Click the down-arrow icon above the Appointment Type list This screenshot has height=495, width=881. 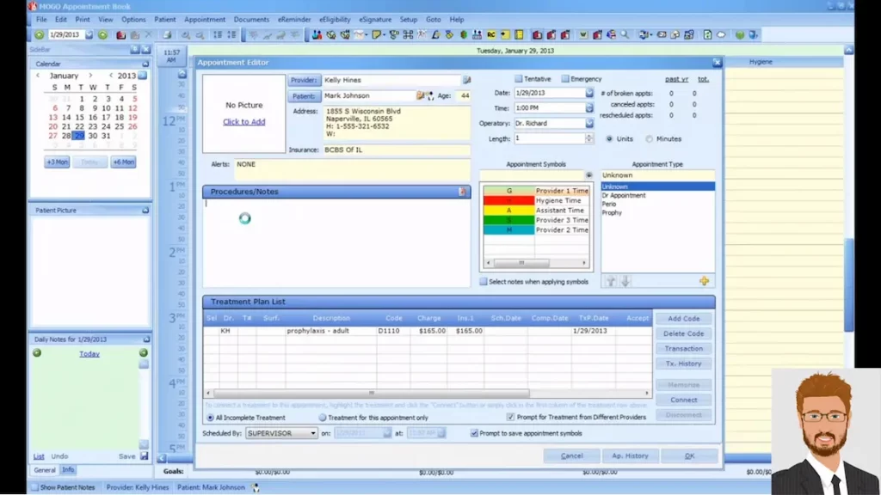pyautogui.click(x=625, y=280)
